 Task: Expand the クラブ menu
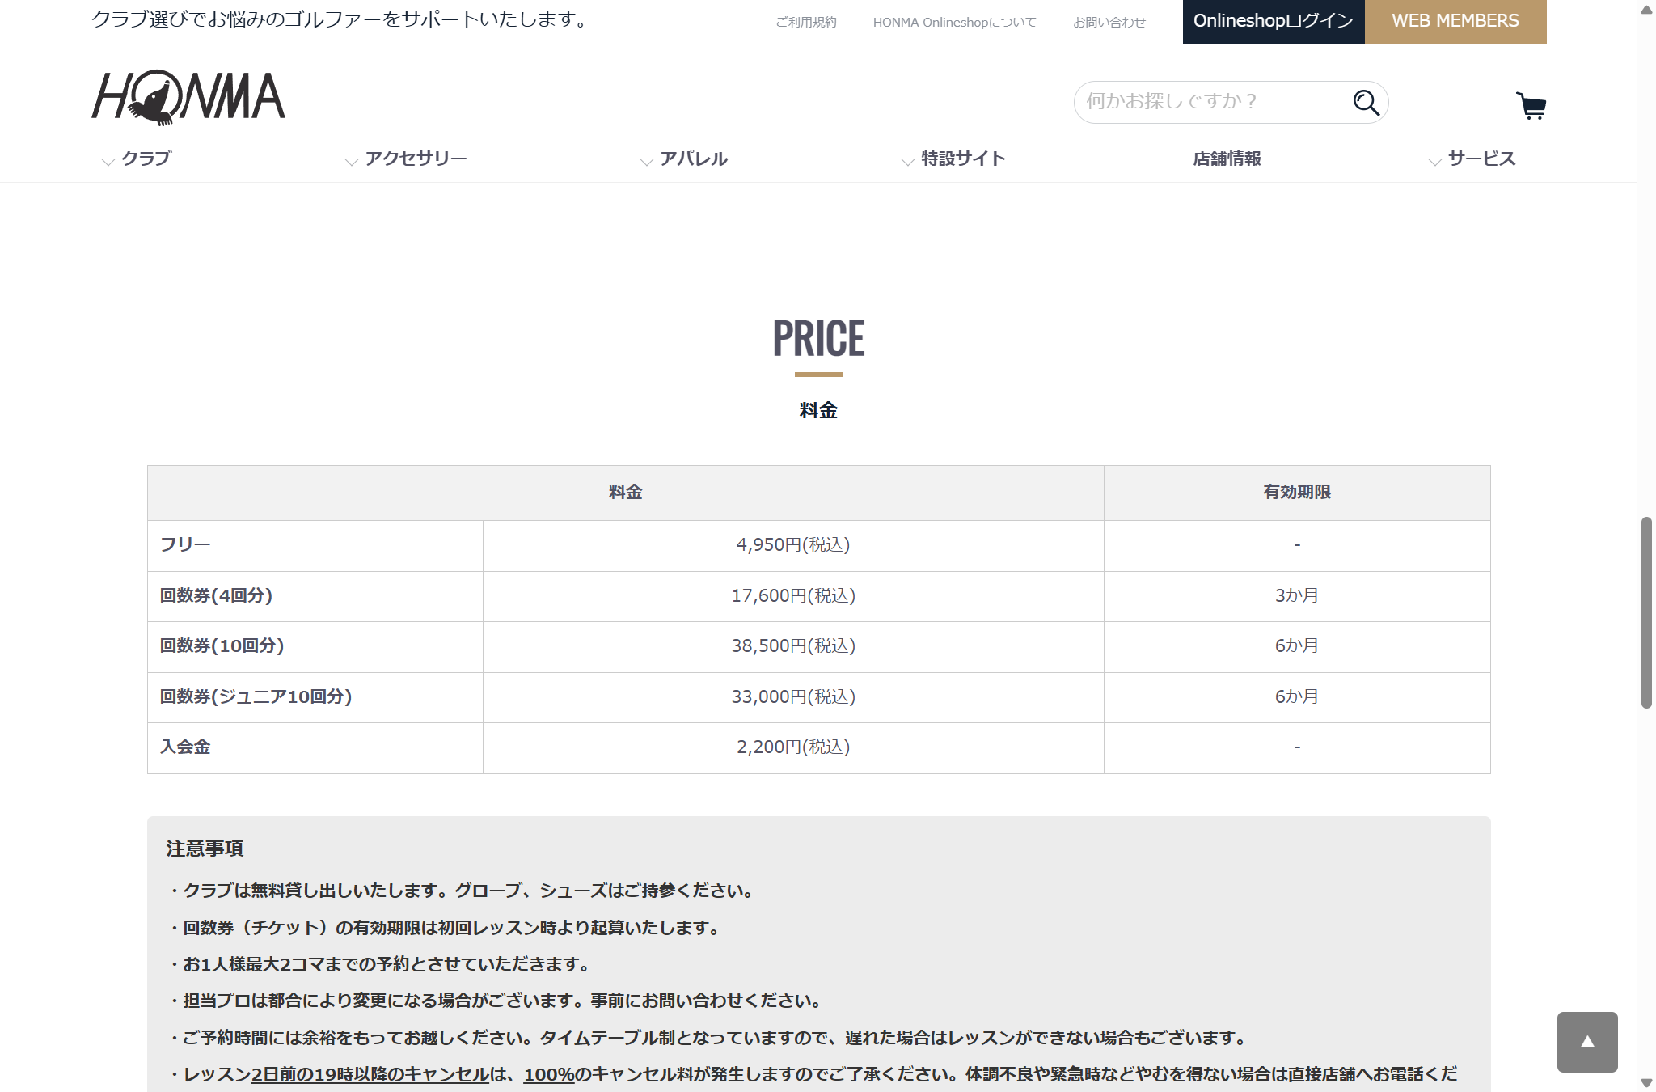(x=137, y=159)
